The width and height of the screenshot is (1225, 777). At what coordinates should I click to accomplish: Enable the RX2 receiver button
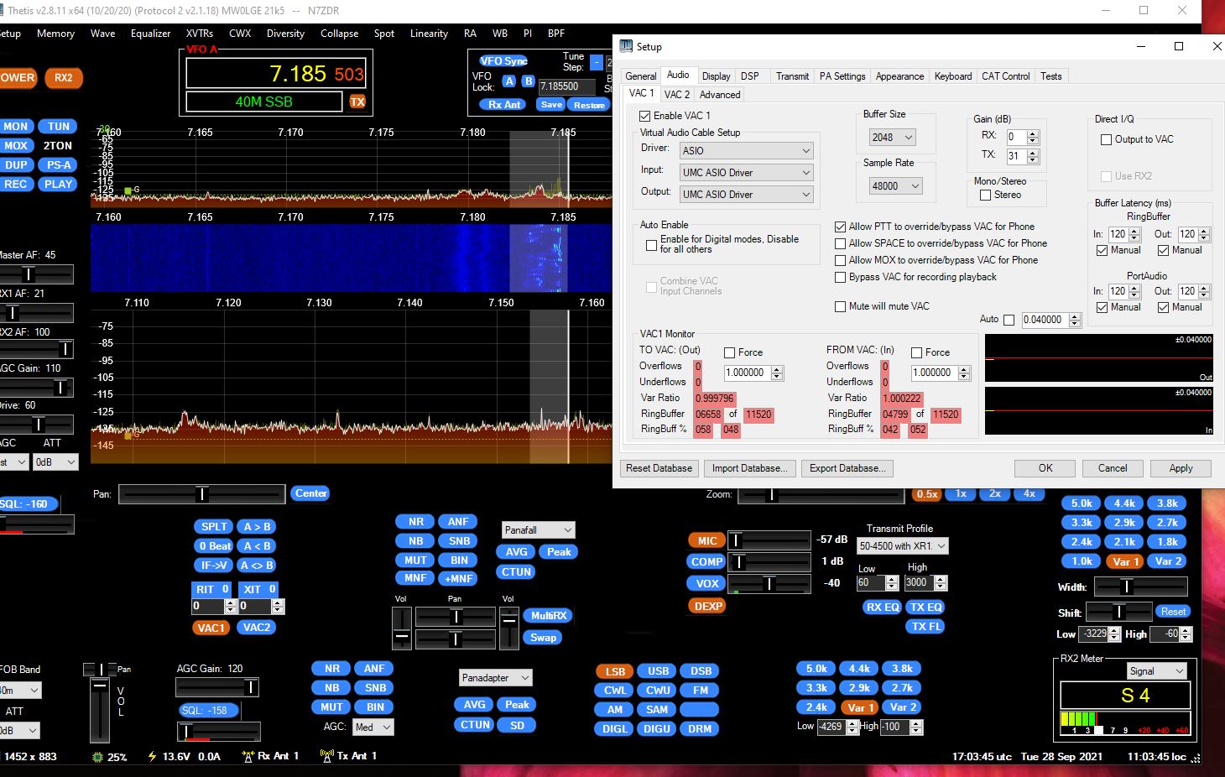[64, 77]
